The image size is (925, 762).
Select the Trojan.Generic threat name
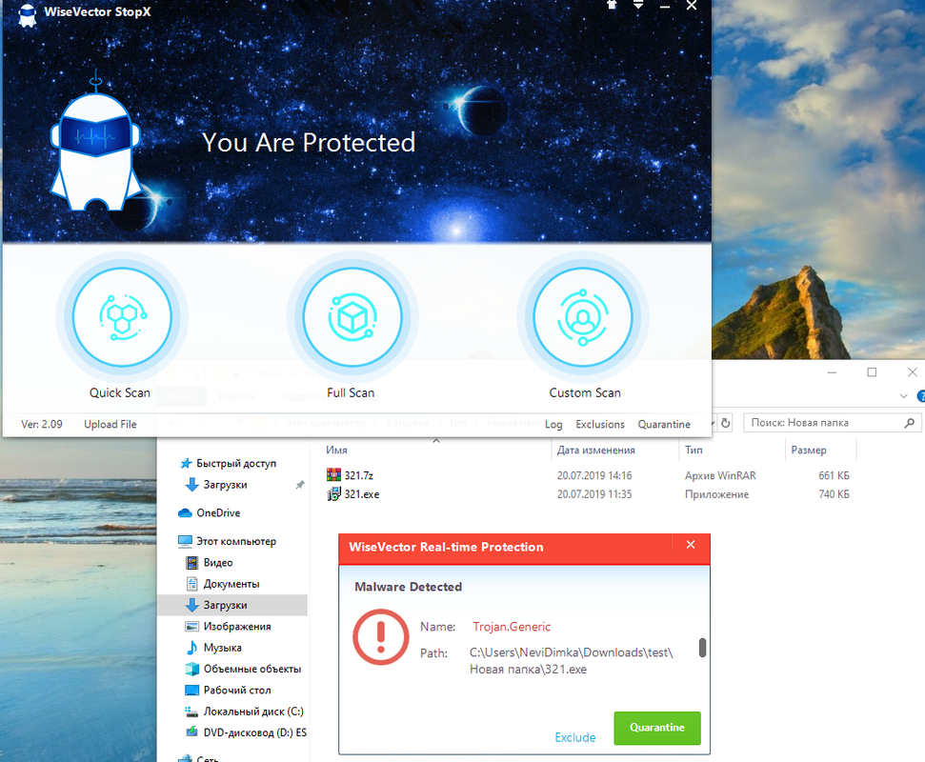pos(512,627)
